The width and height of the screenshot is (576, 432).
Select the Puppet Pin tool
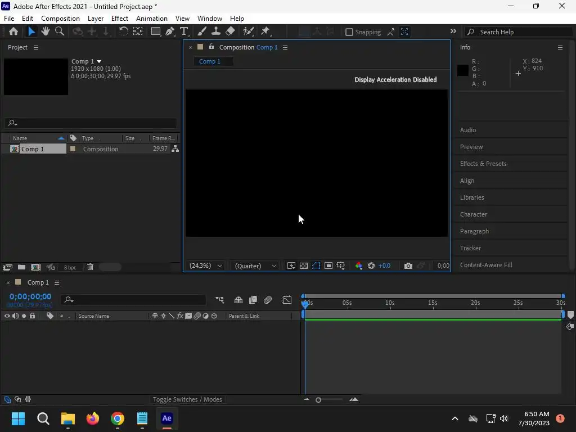265,31
